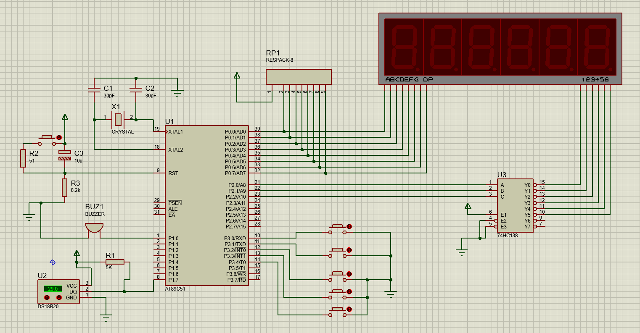
Task: Select the 29.0 temperature readout on DS18B20
Action: pyautogui.click(x=53, y=289)
